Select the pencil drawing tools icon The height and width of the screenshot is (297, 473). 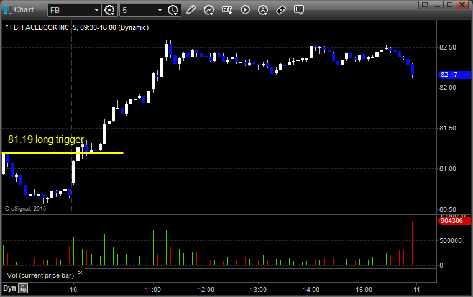[191, 10]
